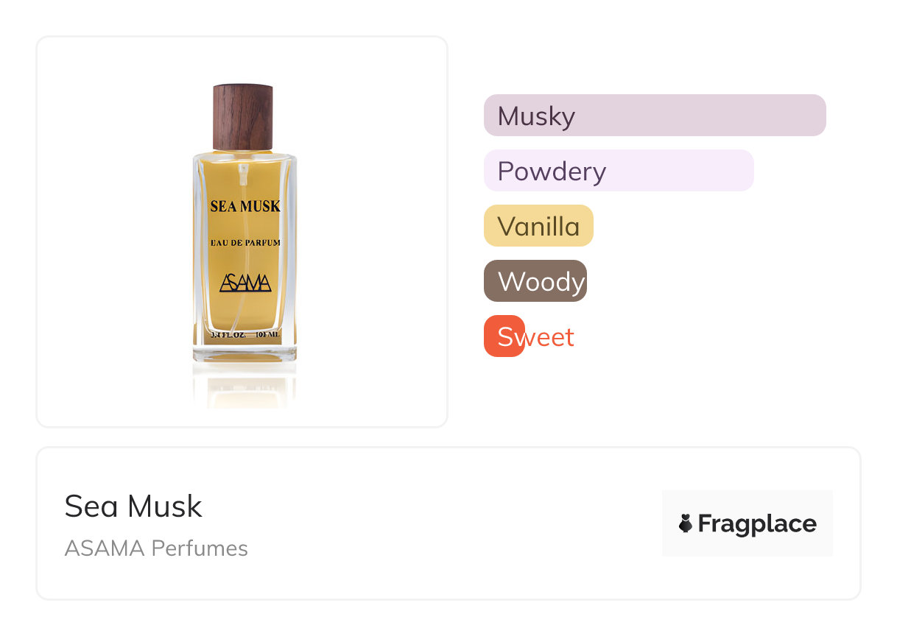Click the "SEA MUSK" label on the bottle

click(245, 206)
